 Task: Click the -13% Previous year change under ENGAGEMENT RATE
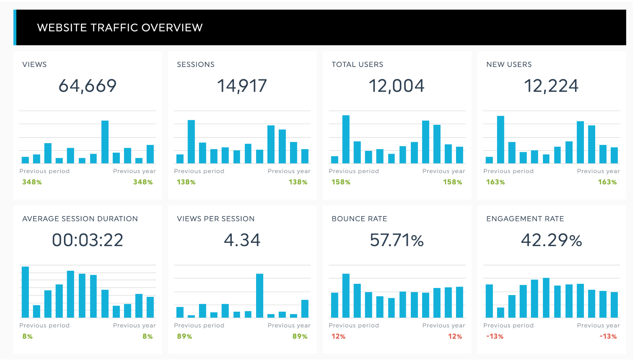coord(608,336)
